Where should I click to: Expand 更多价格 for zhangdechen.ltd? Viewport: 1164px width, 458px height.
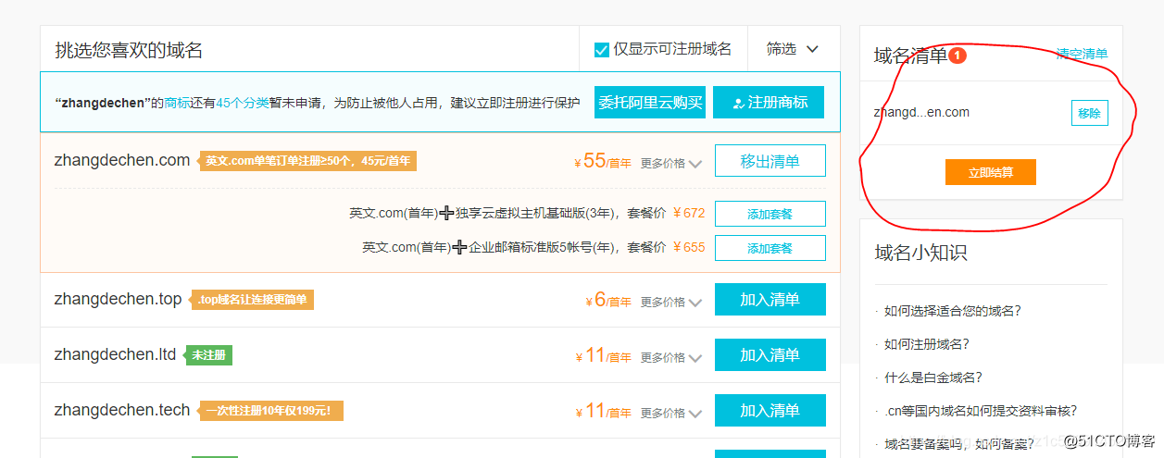pyautogui.click(x=671, y=358)
